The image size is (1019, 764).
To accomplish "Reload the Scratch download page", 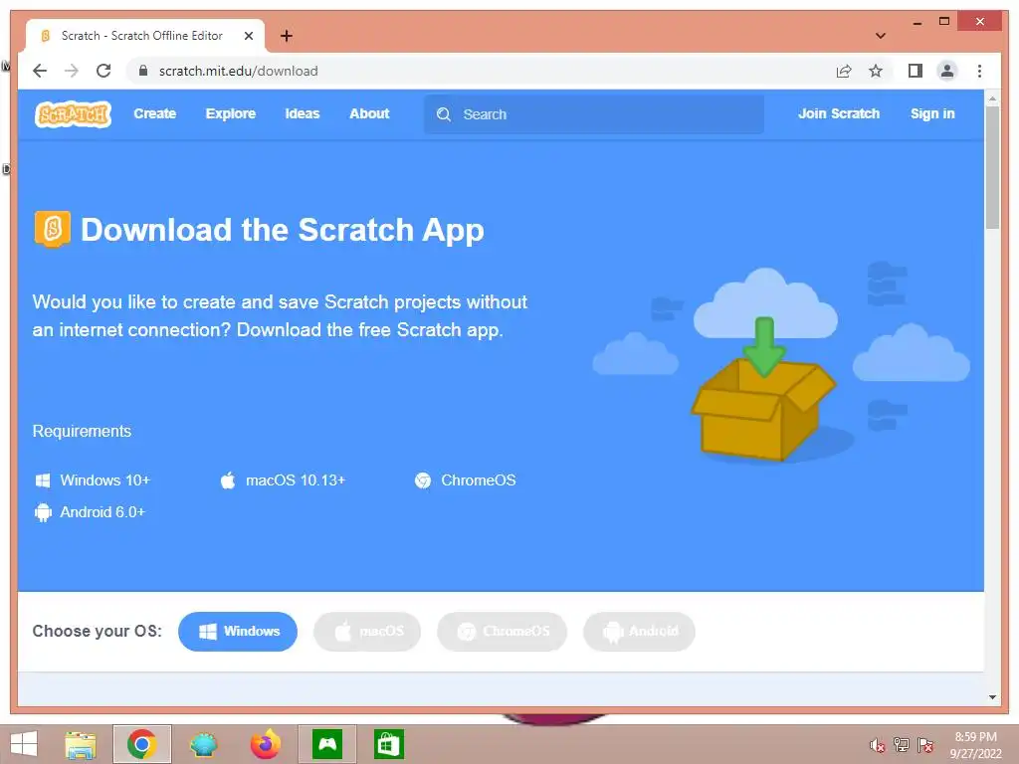I will click(103, 71).
